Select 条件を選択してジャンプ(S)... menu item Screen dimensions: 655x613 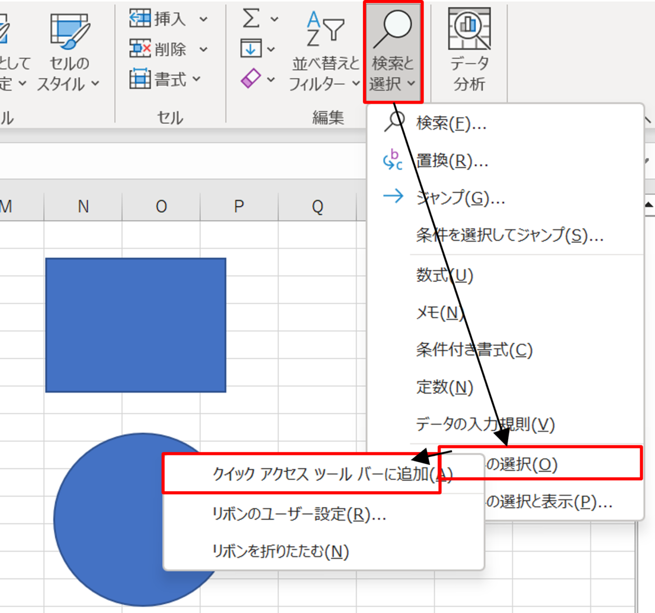coord(506,235)
